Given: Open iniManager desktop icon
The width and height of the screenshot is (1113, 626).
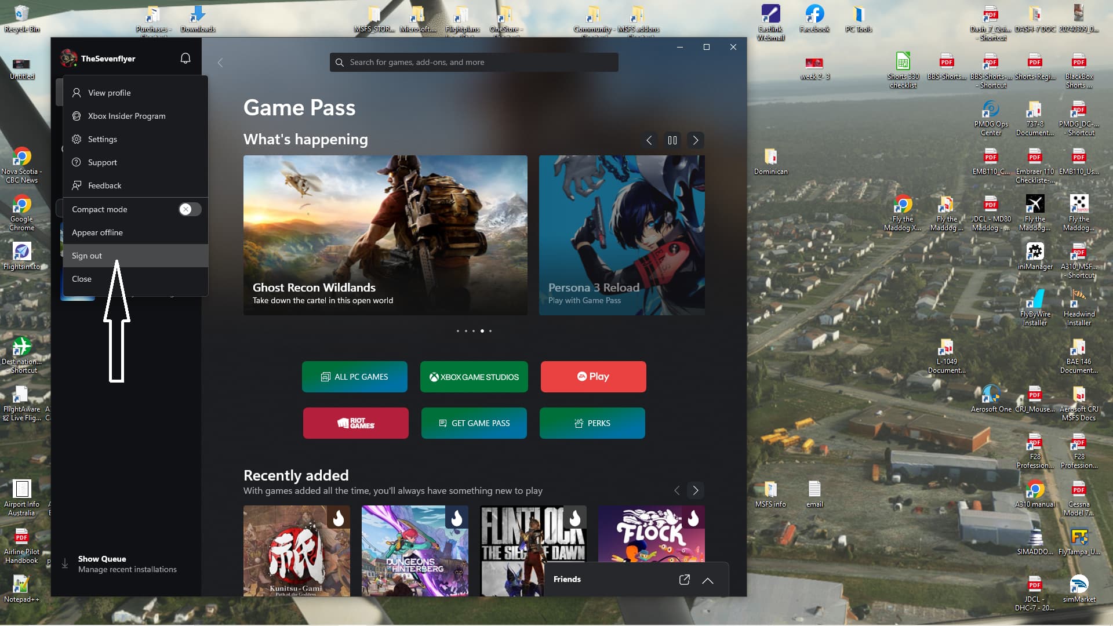Looking at the screenshot, I should pos(1035,256).
